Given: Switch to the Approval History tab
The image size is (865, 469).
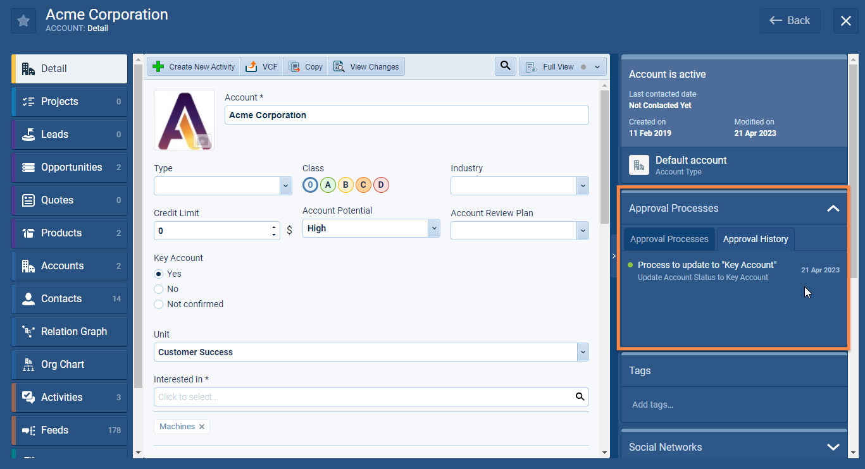Looking at the screenshot, I should 756,239.
